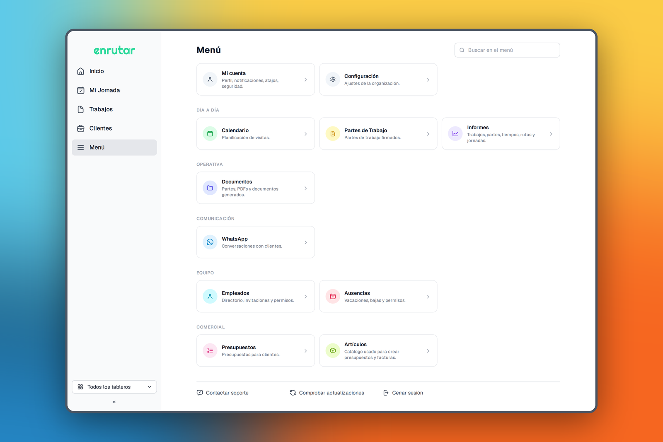Click the enrutar logo
The width and height of the screenshot is (663, 442).
coord(114,51)
